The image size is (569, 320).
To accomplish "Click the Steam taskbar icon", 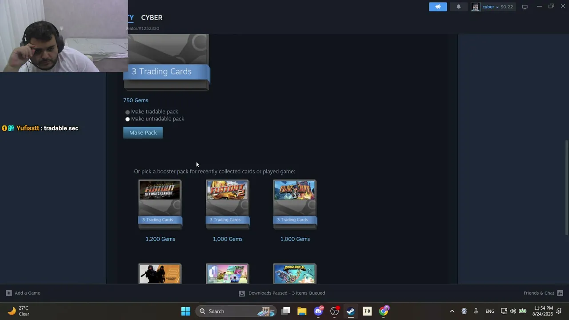I will 351,311.
